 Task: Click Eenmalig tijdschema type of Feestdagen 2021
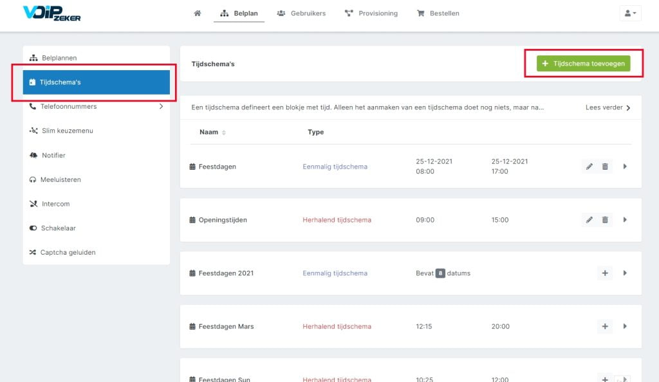pyautogui.click(x=335, y=273)
